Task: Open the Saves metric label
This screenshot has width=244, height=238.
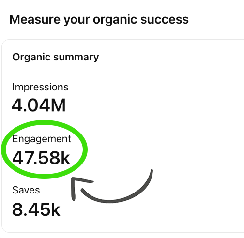Action: pos(26,190)
